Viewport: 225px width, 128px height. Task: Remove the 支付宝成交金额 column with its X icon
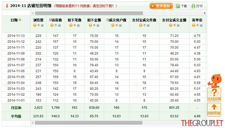(178, 25)
